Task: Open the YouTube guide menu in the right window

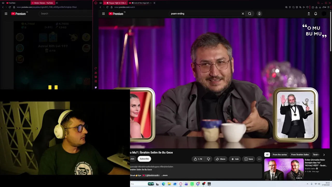Action: click(x=103, y=14)
